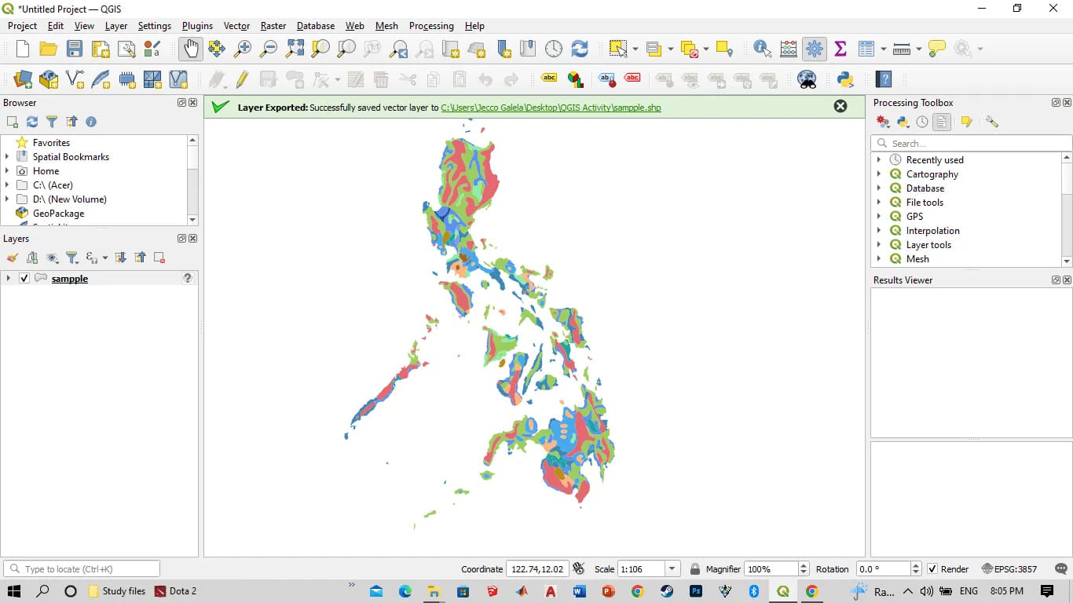Toggle the Render checkbox in status bar
Screen dimensions: 1073x603
coord(932,569)
